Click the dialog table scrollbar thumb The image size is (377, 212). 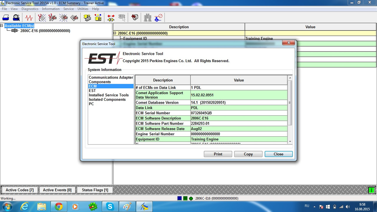pyautogui.click(x=290, y=103)
